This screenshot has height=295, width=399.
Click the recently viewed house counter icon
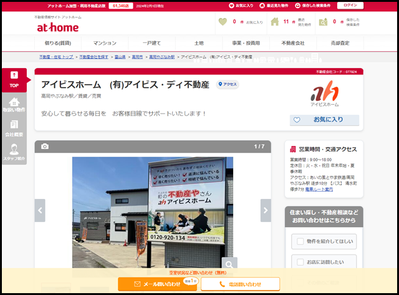point(274,22)
